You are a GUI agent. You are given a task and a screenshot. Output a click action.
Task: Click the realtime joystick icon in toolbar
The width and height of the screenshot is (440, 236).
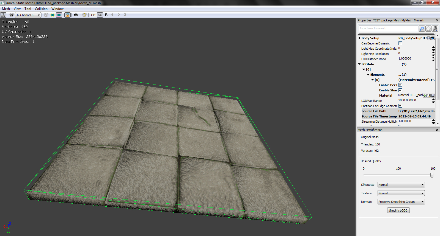4,15
